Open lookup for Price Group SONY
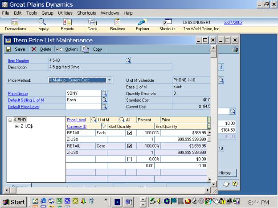This screenshot has height=208, width=278. [x=104, y=93]
